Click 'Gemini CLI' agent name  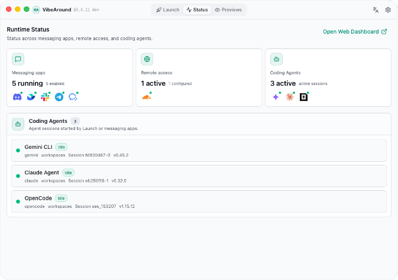coord(38,147)
